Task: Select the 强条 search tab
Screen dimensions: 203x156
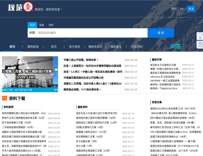Action: pos(42,25)
